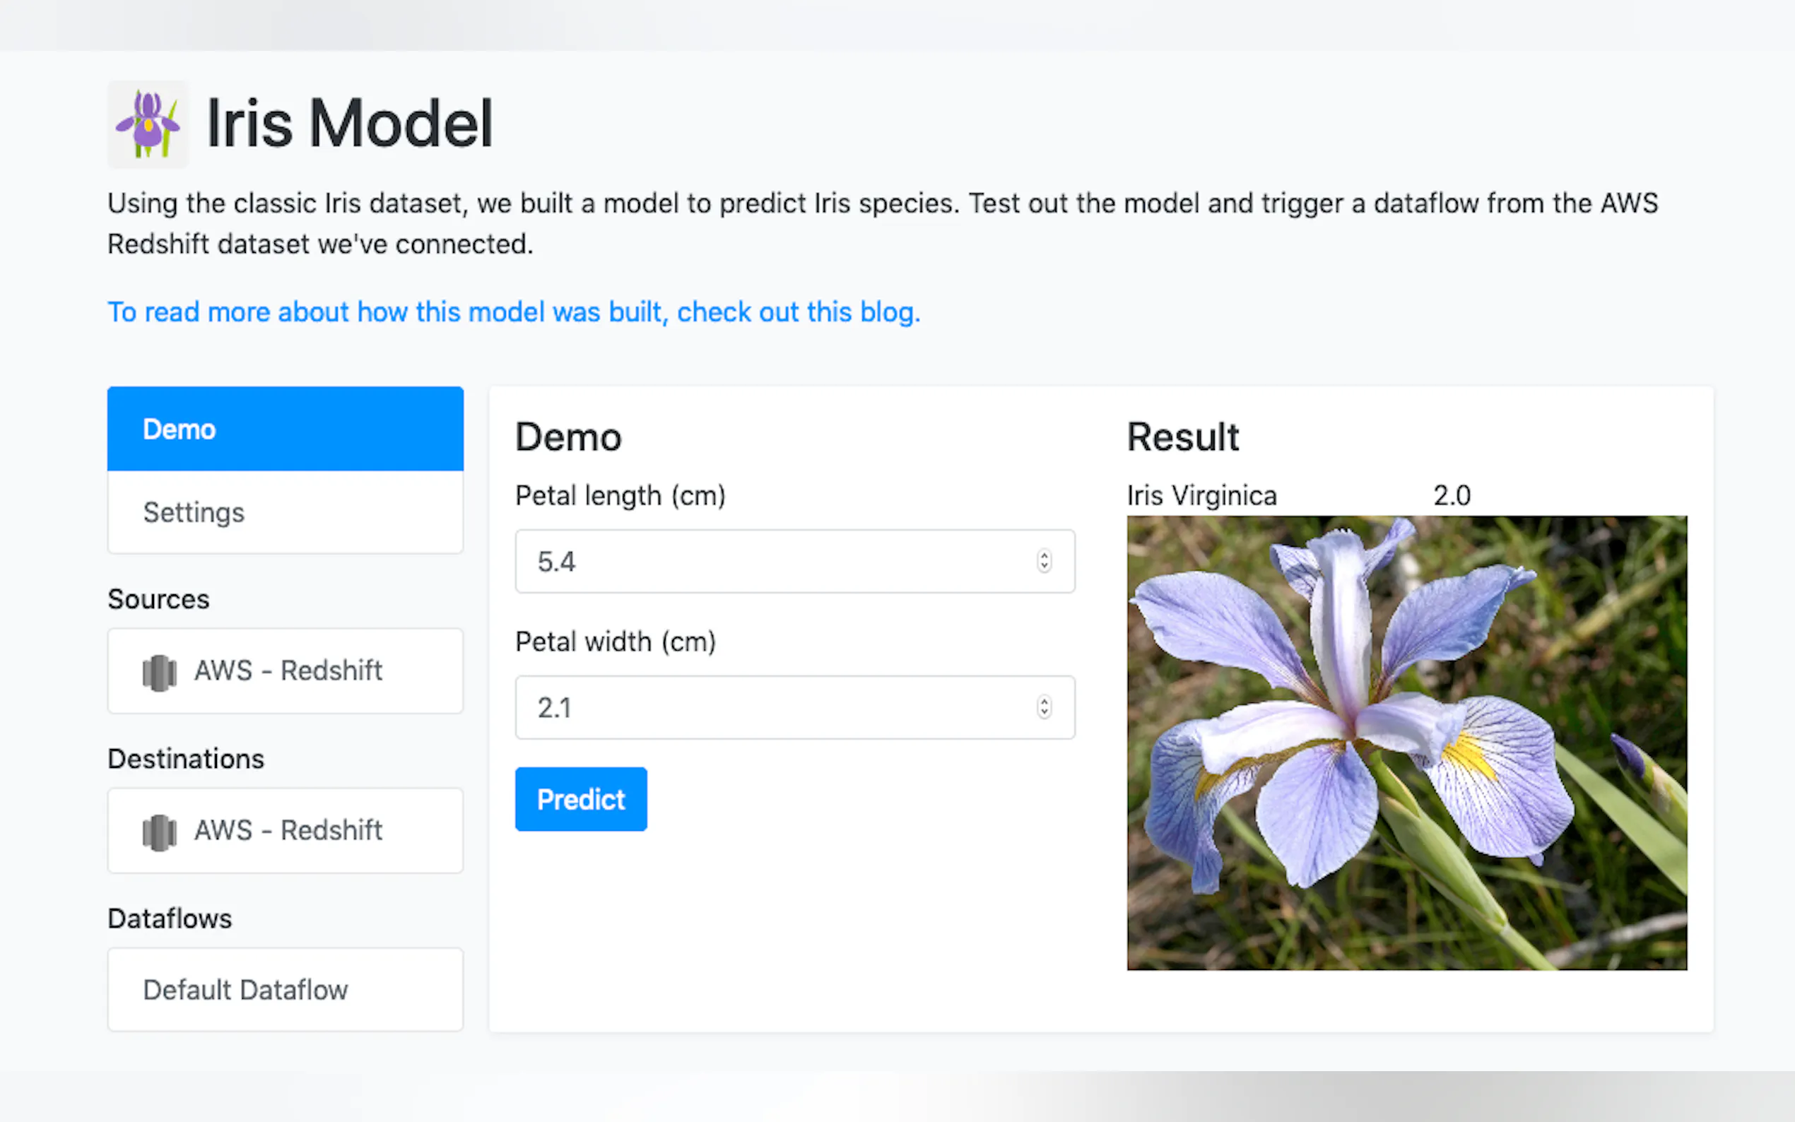Viewport: 1795px width, 1122px height.
Task: Click the Sources AWS - Redshift label
Action: pos(288,671)
